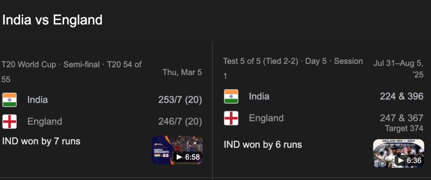Screen dimensions: 431x180
Task: Select India team name in Test card
Action: point(259,97)
